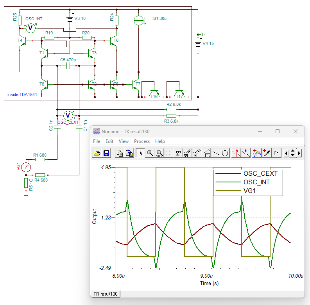Select capacitor C2 1n symbol
This screenshot has height=305, width=310.
tap(57, 127)
